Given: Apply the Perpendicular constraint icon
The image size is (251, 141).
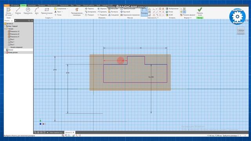Looking at the screenshot, I should pos(157,12).
